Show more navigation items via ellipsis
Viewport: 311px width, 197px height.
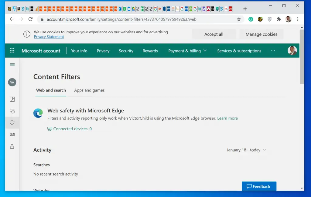(273, 51)
